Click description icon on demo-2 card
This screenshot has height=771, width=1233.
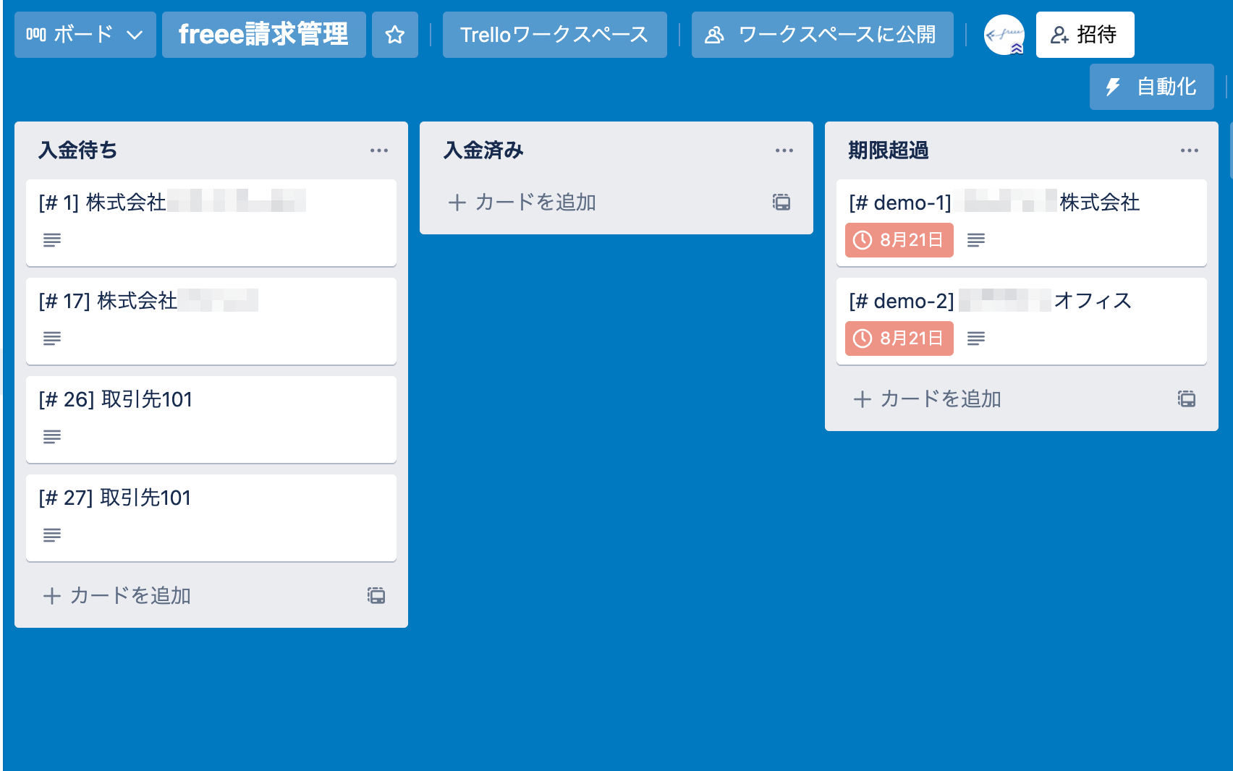click(x=976, y=338)
